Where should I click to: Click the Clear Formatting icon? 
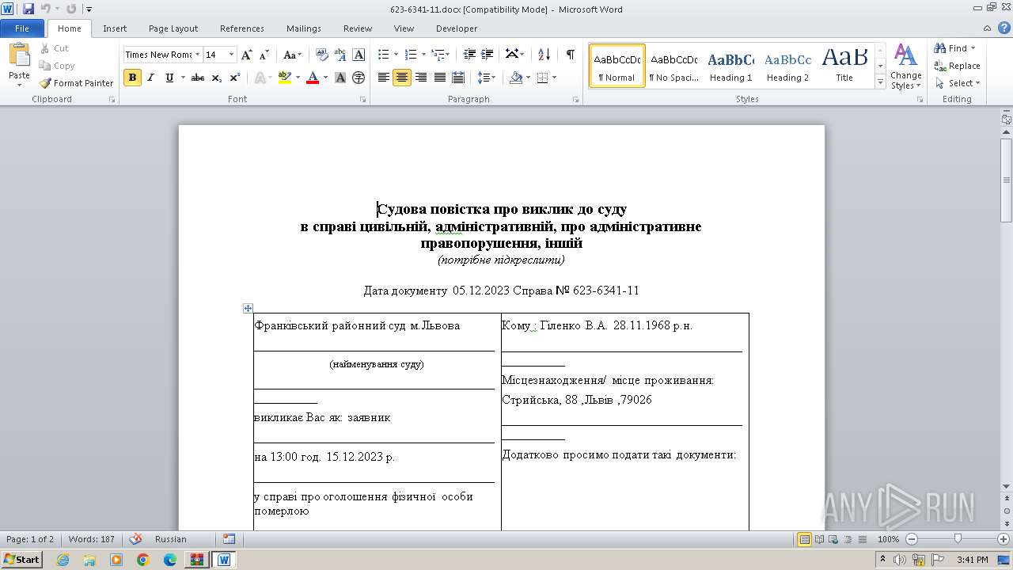pyautogui.click(x=322, y=55)
